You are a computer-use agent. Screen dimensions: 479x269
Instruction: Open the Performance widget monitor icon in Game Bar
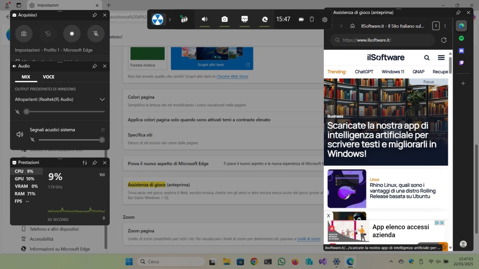point(244,19)
